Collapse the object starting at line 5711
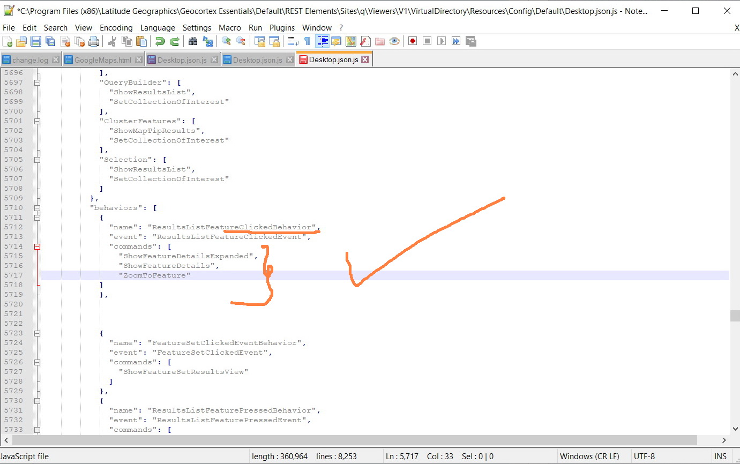 pyautogui.click(x=38, y=218)
